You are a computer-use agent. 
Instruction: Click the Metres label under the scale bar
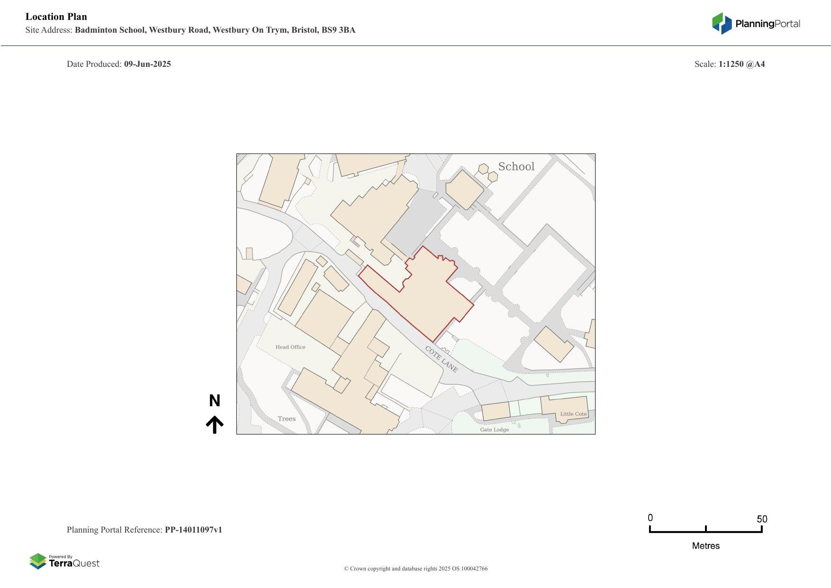[705, 546]
